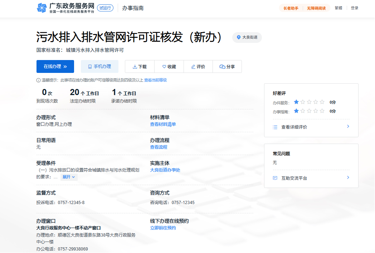This screenshot has height=253, width=375.
Task: Open the 查看详细评价 chevron arrow
Action: 348,126
